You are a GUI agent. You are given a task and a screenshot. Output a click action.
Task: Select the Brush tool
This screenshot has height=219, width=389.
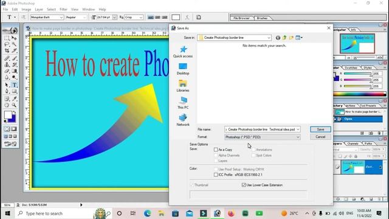pyautogui.click(x=14, y=58)
